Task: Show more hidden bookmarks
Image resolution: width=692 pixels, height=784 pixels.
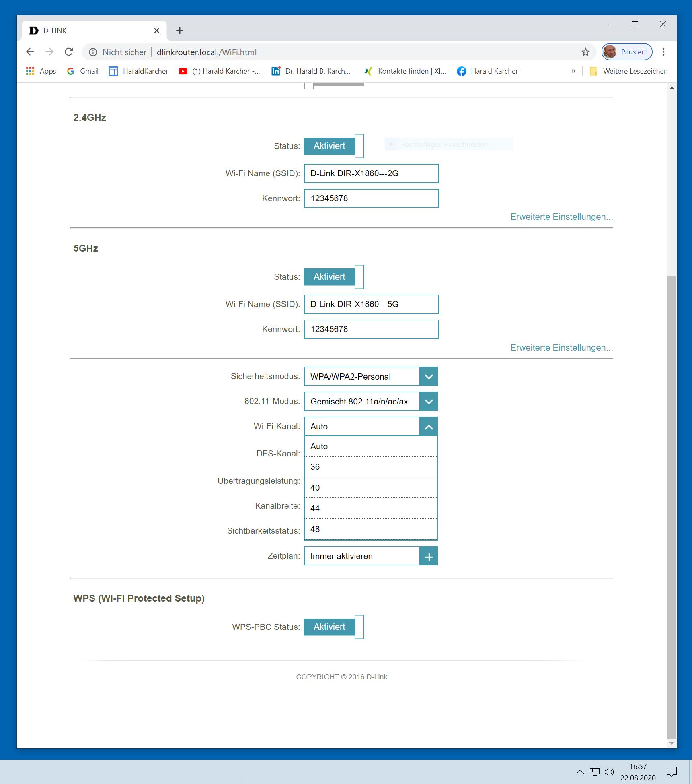Action: click(x=573, y=71)
